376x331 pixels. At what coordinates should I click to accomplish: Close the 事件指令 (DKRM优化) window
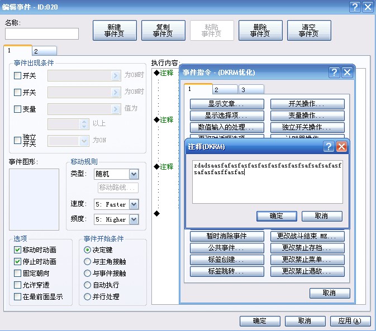pyautogui.click(x=347, y=72)
